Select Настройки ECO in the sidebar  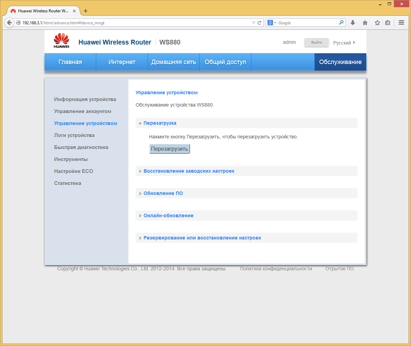[74, 171]
